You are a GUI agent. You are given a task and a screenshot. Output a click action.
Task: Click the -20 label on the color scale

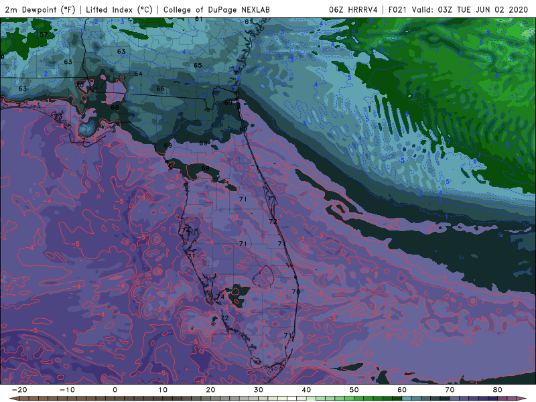[x=19, y=390]
